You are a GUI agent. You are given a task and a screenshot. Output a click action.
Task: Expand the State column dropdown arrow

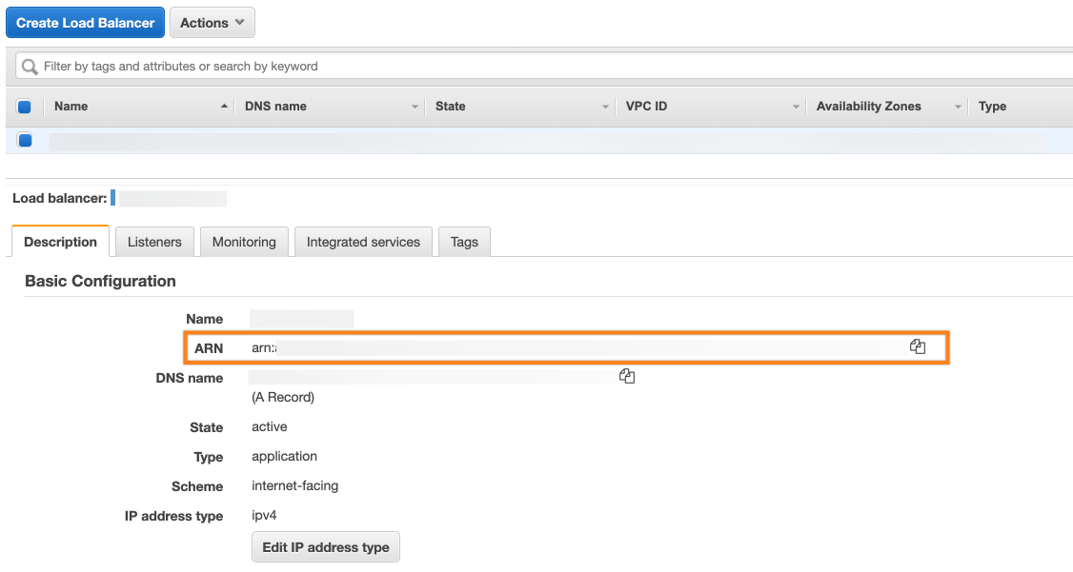click(x=605, y=107)
